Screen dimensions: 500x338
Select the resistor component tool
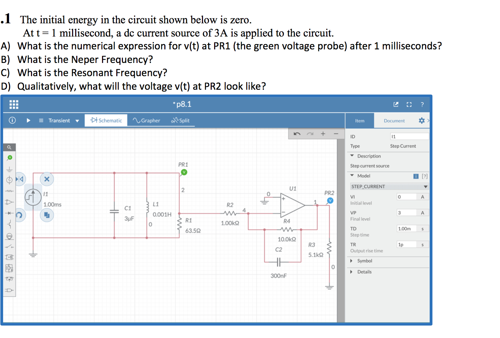(9, 191)
